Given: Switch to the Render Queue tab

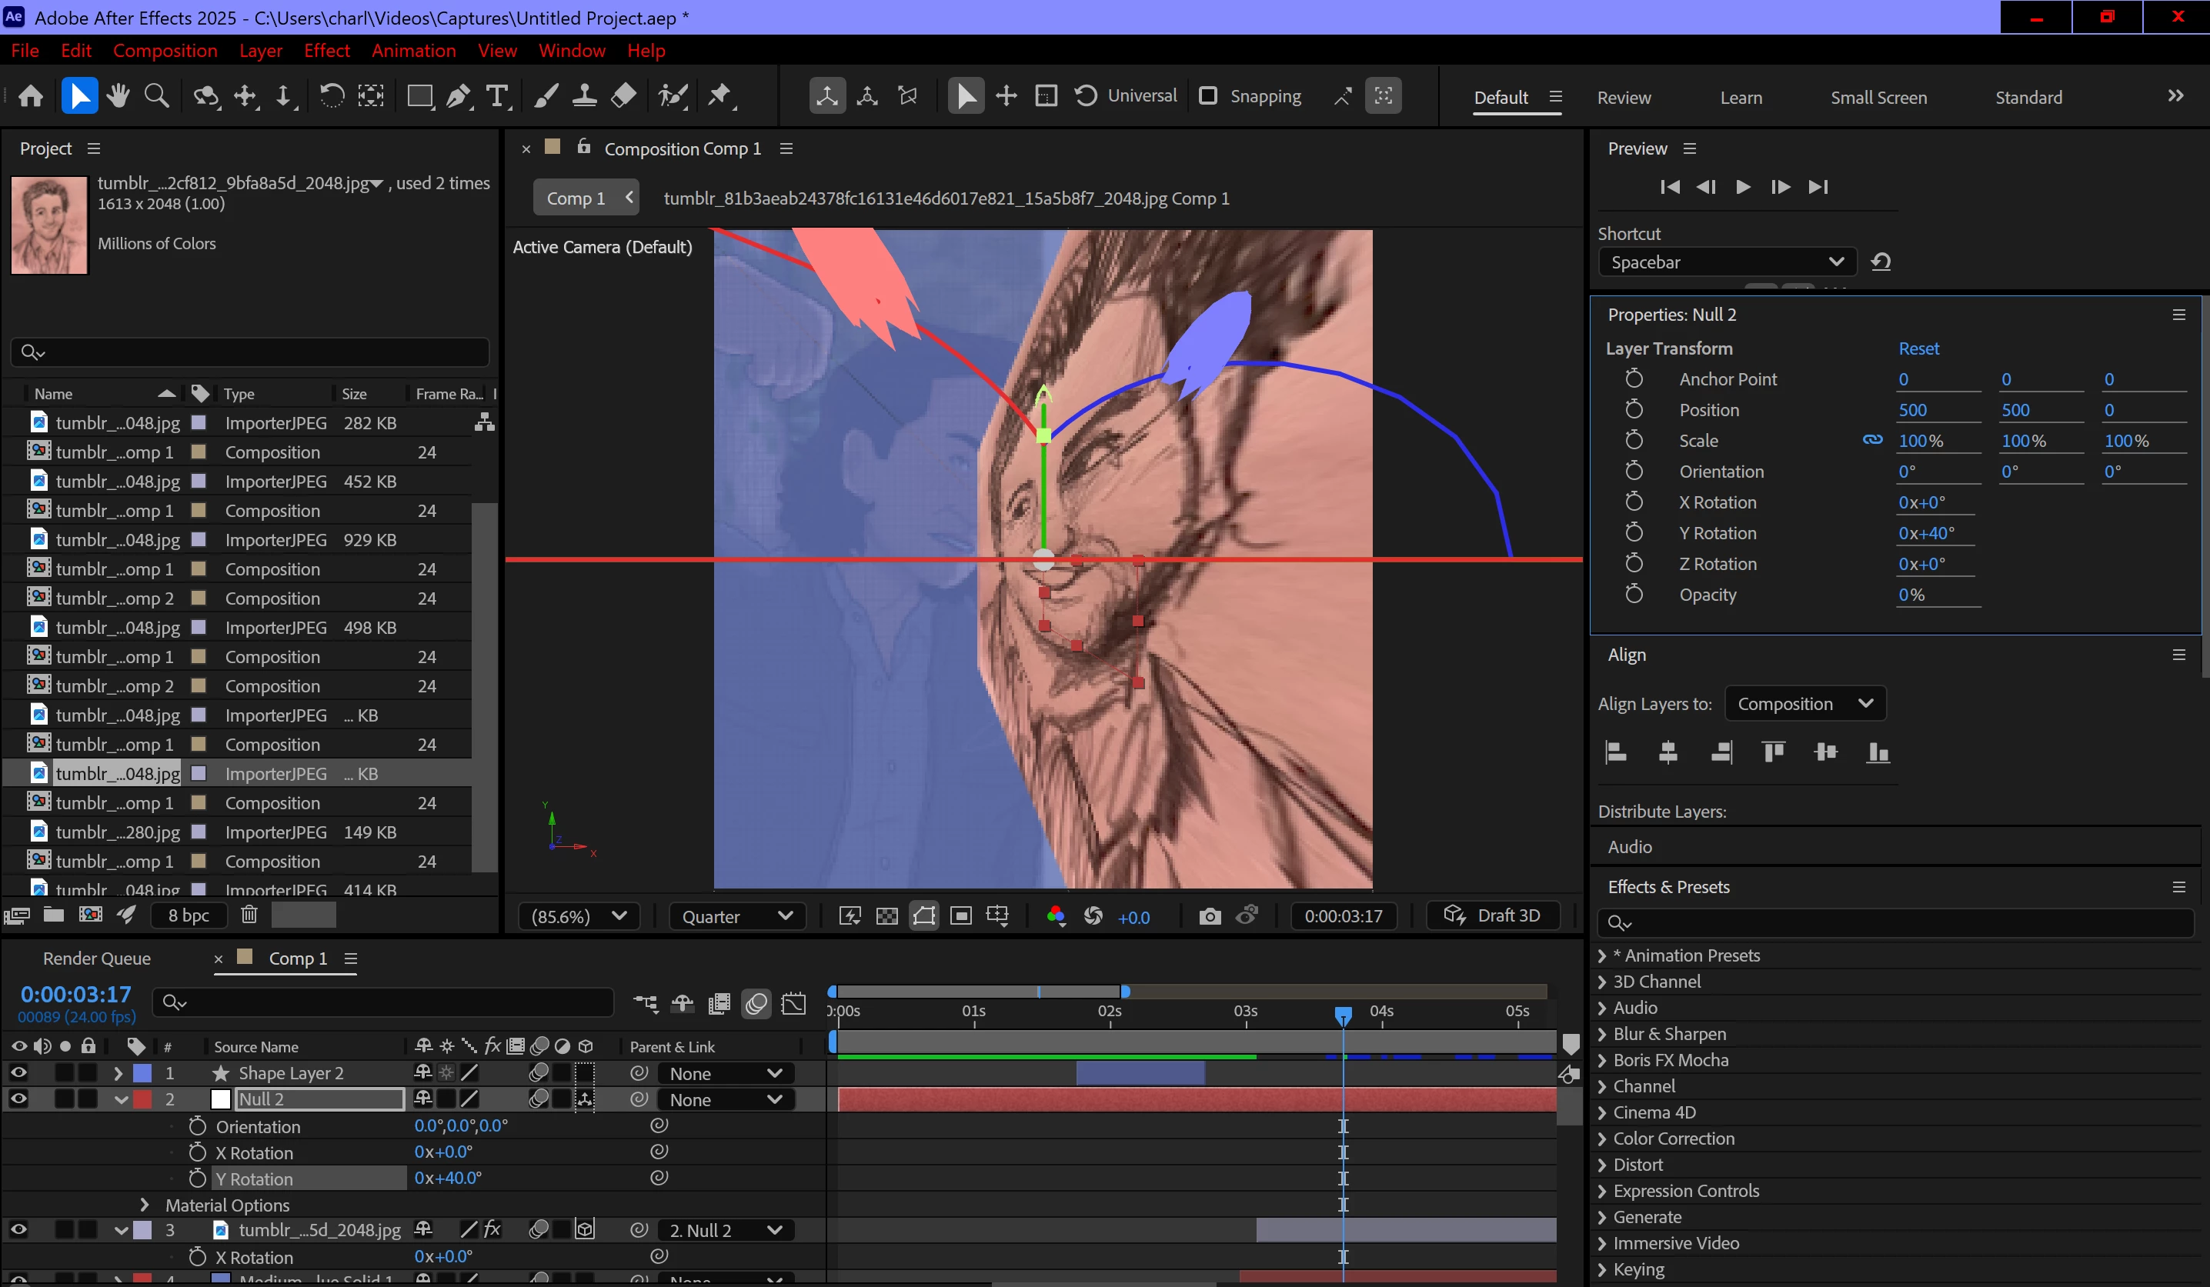Looking at the screenshot, I should coord(96,959).
